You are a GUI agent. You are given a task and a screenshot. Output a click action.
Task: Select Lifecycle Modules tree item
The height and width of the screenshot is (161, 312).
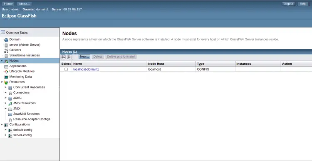tap(22, 71)
